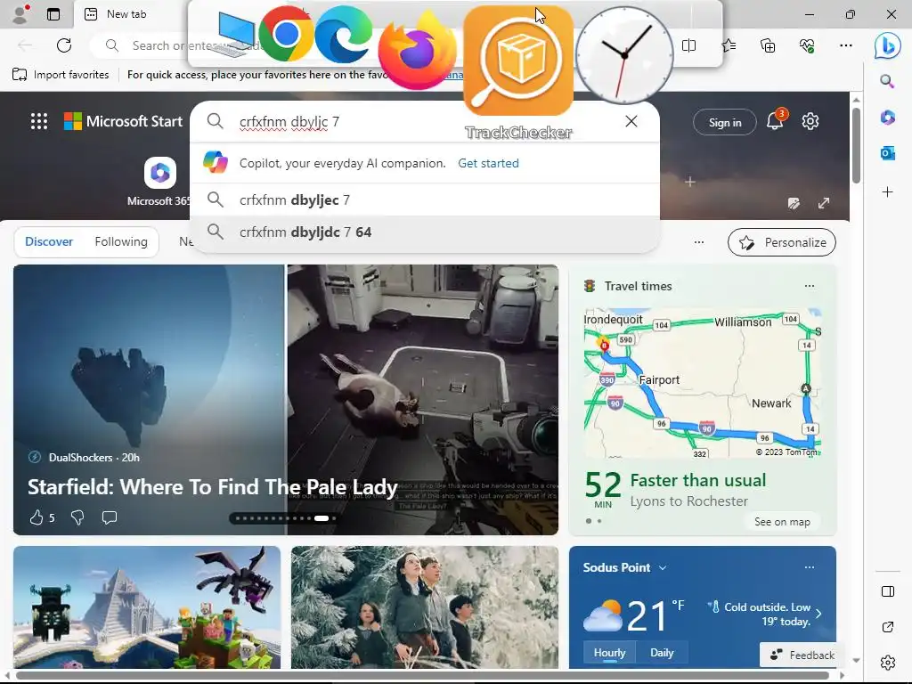Click Get started Copilot link

pyautogui.click(x=488, y=164)
